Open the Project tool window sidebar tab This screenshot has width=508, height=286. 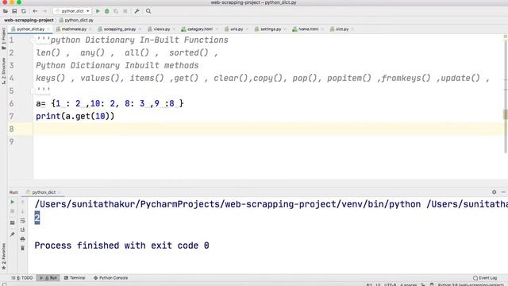coord(3,38)
